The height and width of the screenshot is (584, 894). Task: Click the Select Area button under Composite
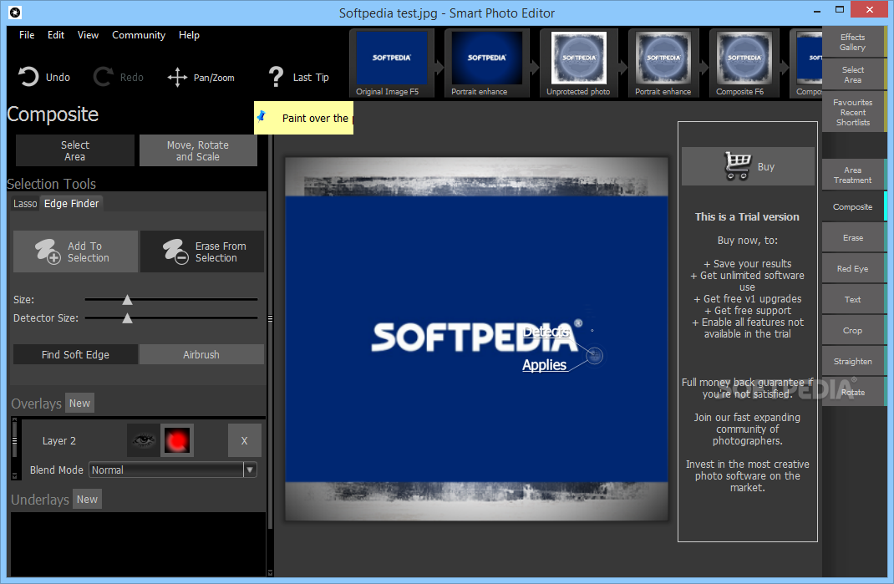(x=74, y=150)
